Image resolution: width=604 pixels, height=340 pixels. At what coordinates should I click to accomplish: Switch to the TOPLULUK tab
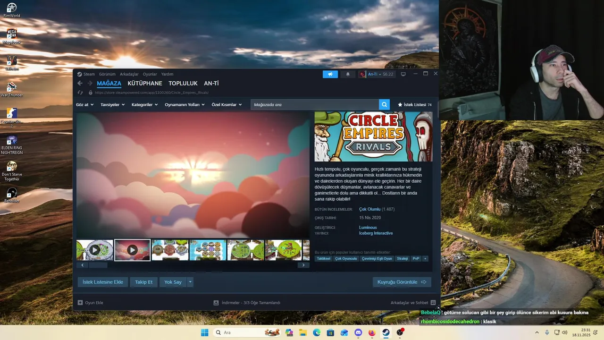183,84
